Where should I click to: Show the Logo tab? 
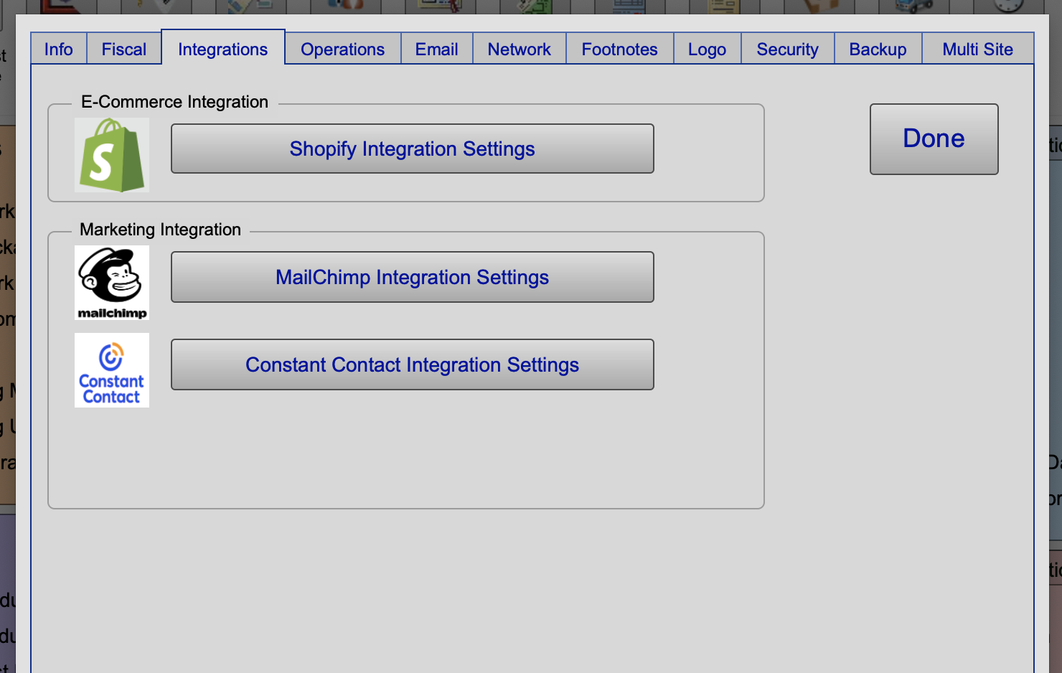click(707, 50)
